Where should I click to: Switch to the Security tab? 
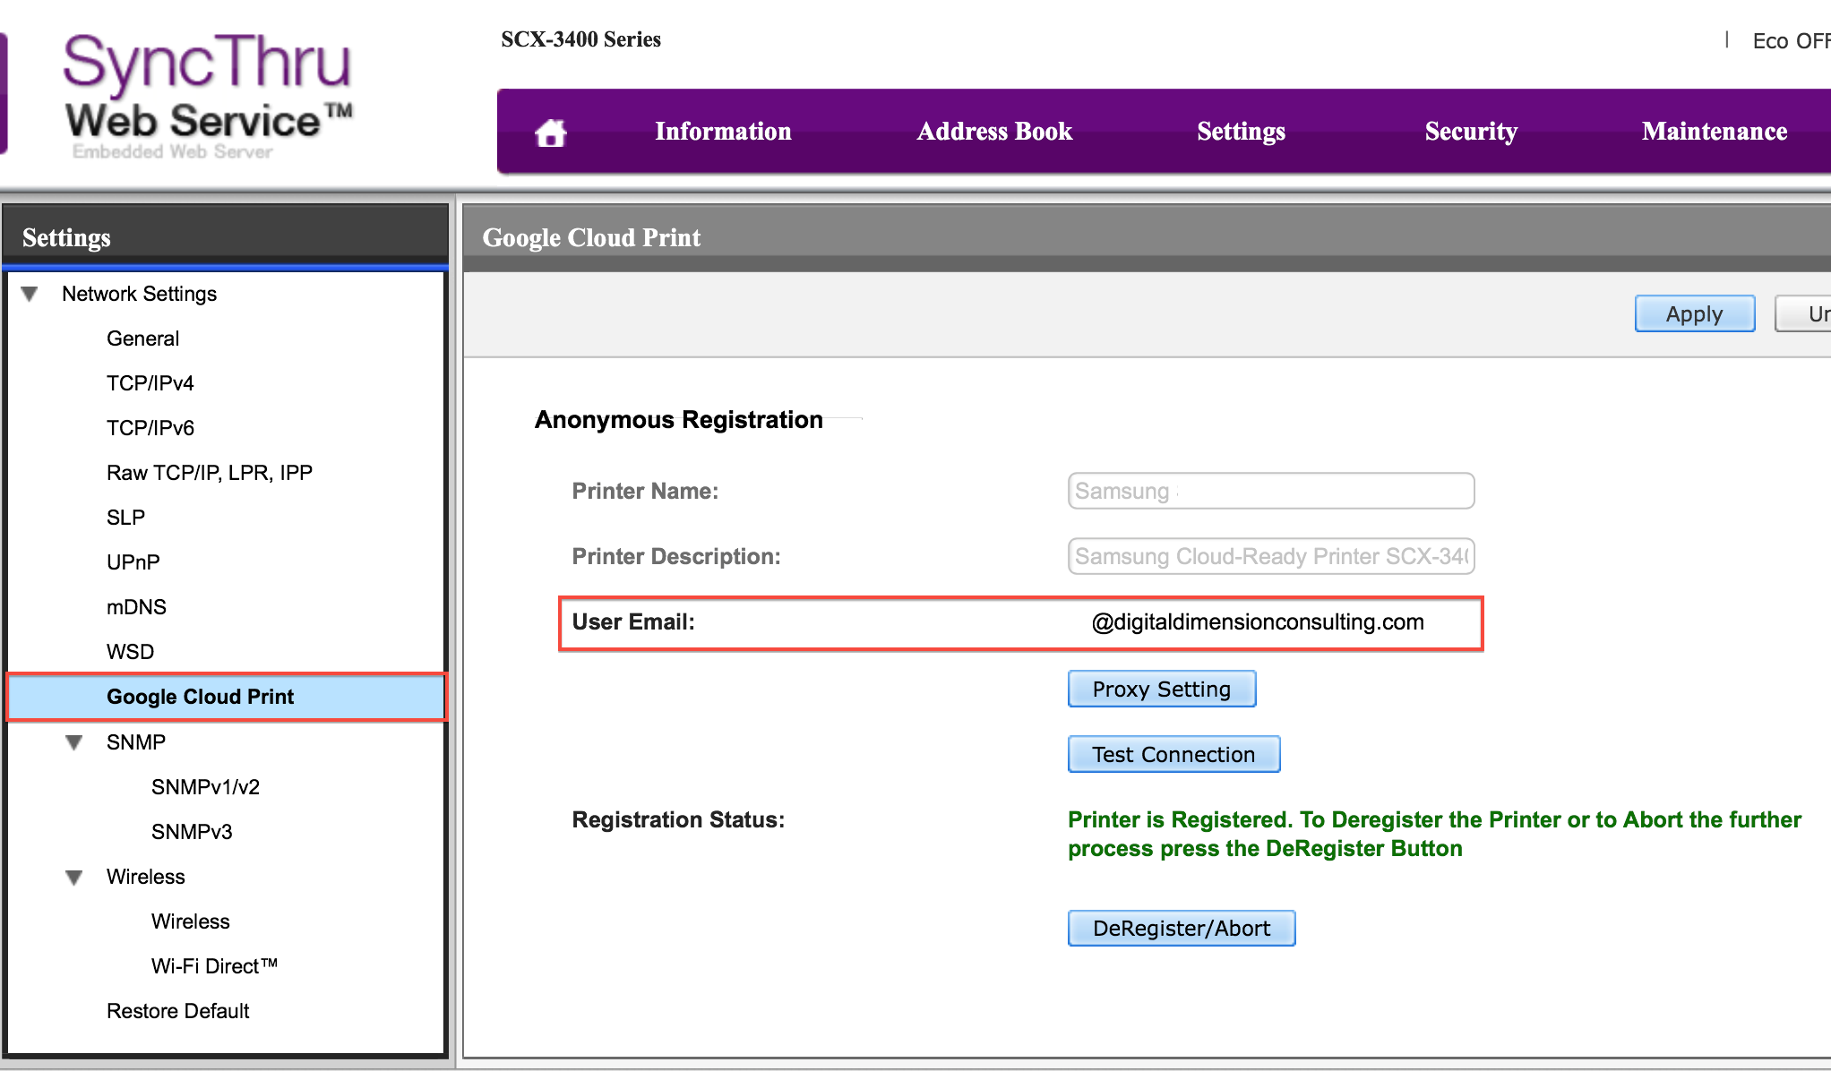[1471, 132]
